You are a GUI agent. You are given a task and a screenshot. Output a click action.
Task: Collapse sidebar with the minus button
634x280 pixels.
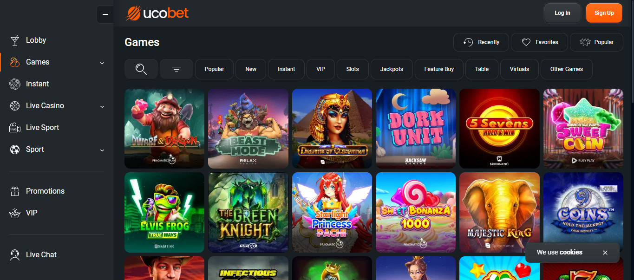tap(105, 14)
